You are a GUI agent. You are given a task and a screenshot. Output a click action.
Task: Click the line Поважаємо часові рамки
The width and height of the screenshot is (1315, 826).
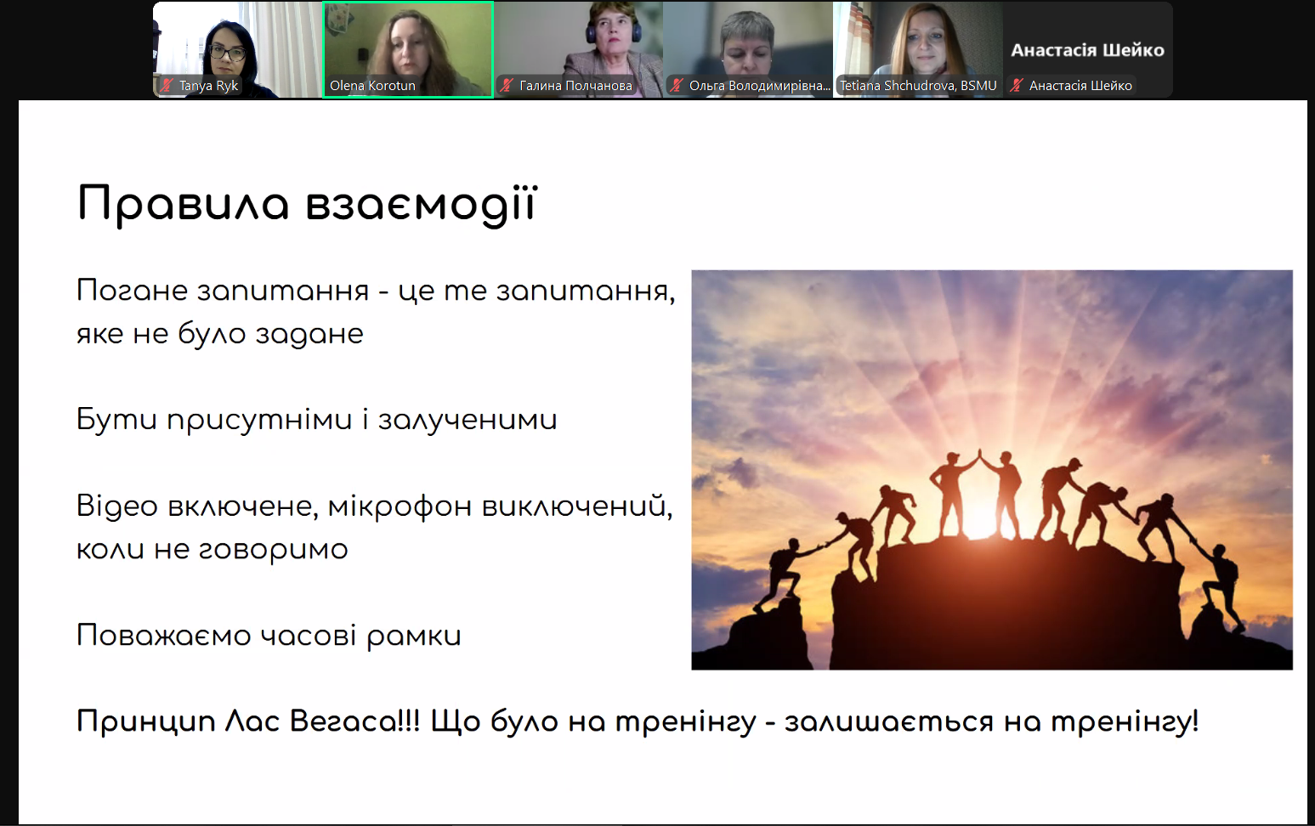pos(269,636)
